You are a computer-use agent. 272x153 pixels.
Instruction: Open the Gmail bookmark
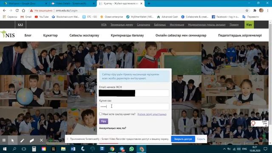[26, 17]
